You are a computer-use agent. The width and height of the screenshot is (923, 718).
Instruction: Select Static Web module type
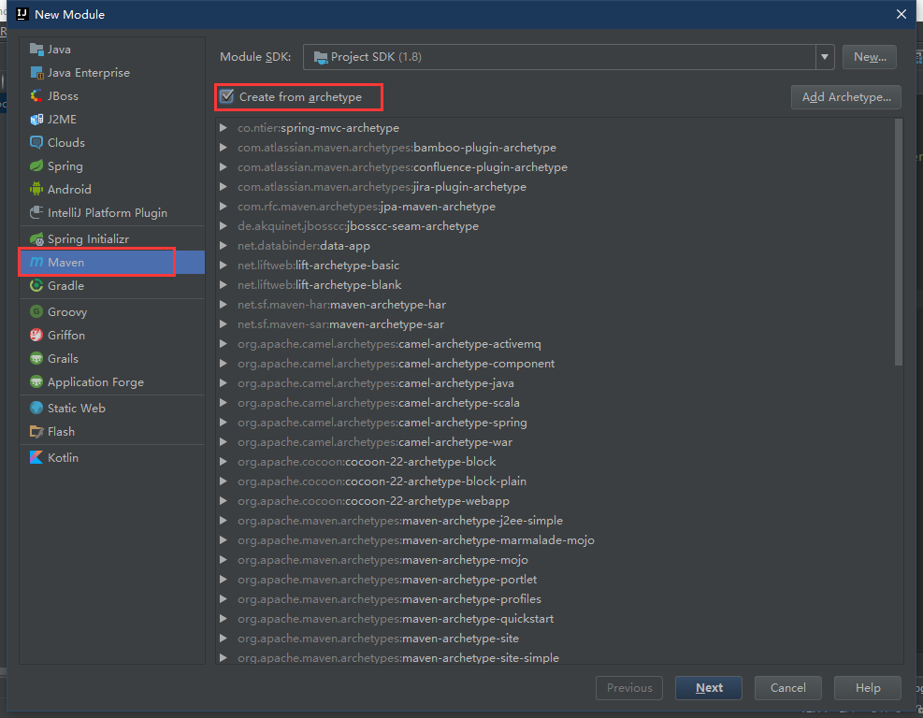112,408
